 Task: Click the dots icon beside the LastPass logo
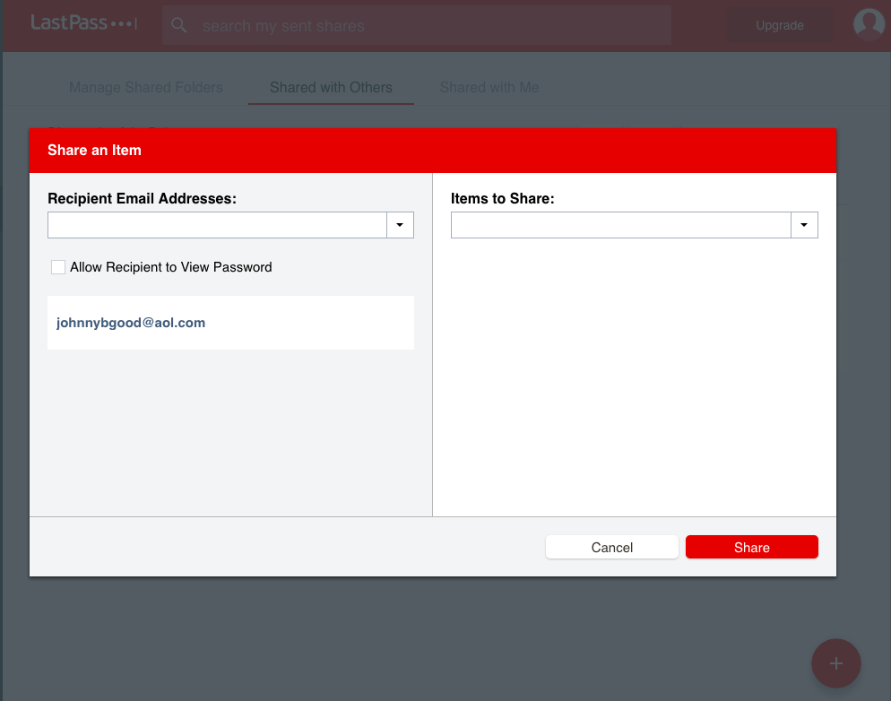pyautogui.click(x=124, y=23)
